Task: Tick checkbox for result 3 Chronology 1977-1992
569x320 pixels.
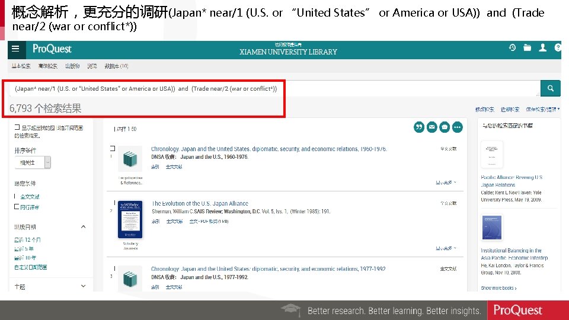Action: pos(114,268)
